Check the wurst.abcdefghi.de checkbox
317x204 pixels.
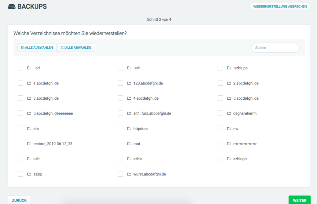tap(120, 174)
